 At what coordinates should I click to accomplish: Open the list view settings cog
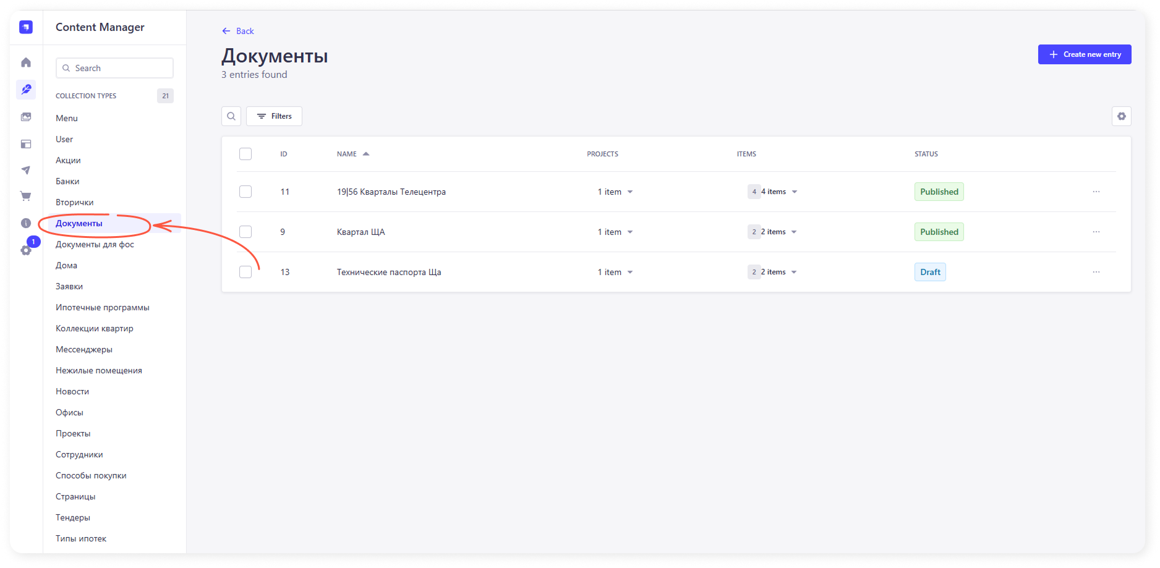(1121, 116)
